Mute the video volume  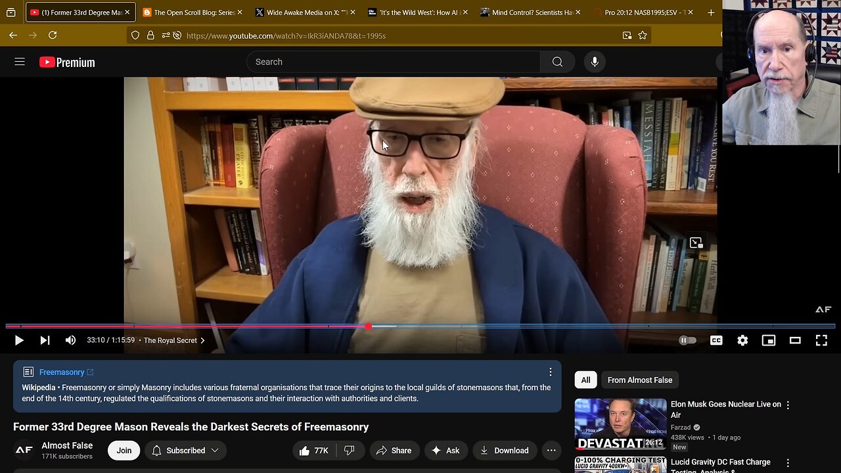(x=70, y=340)
